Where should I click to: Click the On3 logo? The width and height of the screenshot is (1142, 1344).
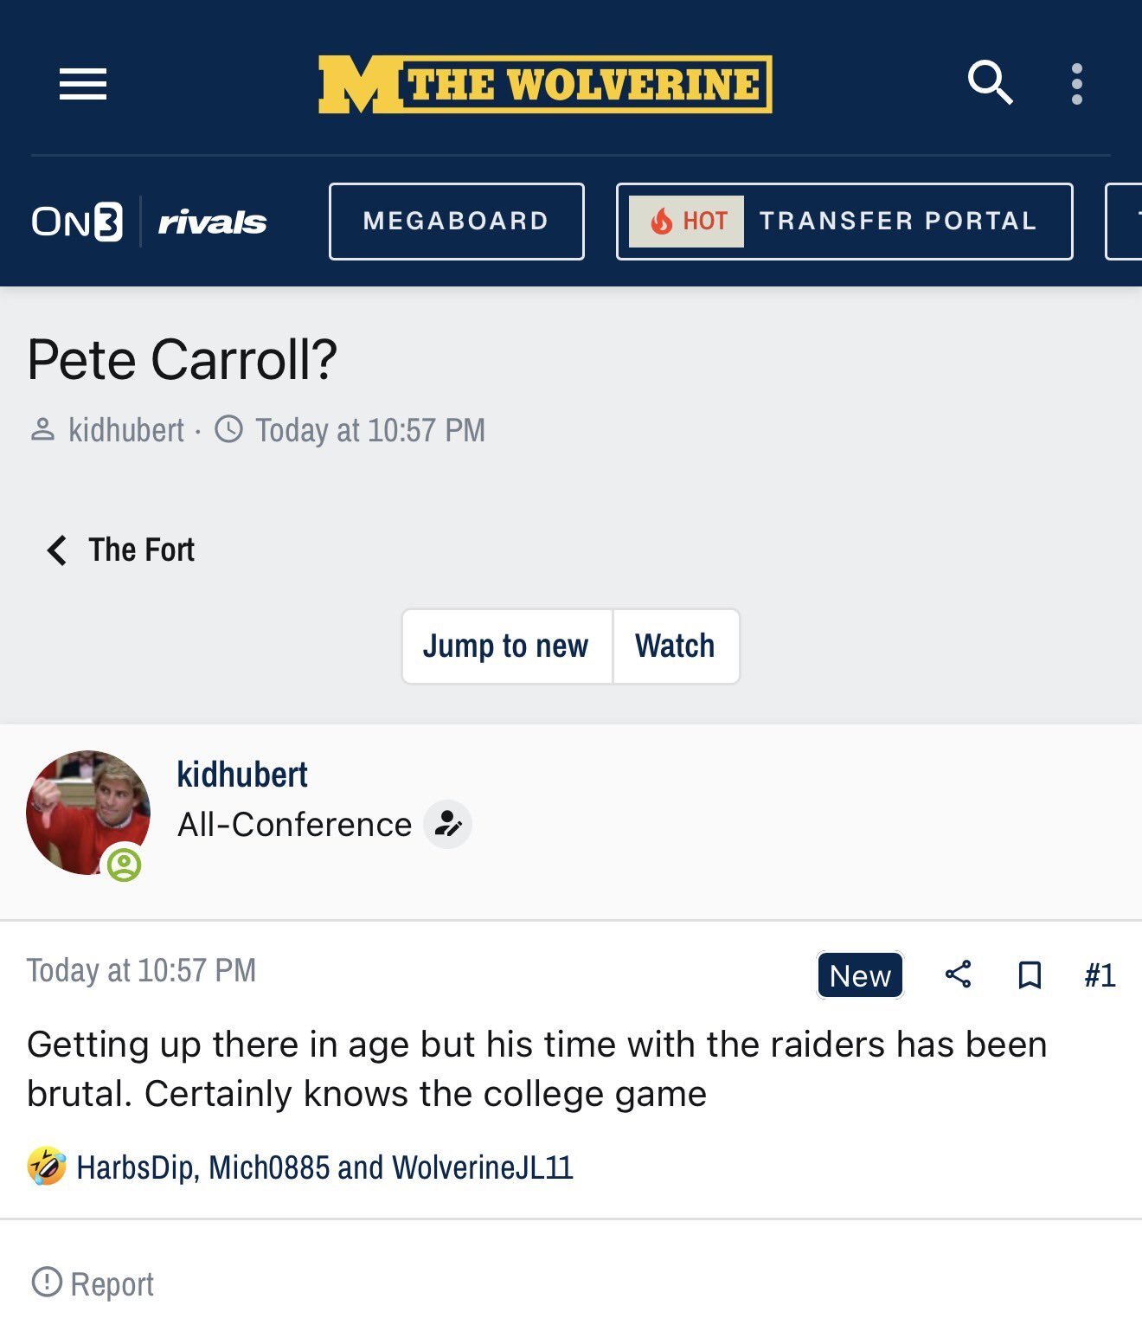pos(77,222)
